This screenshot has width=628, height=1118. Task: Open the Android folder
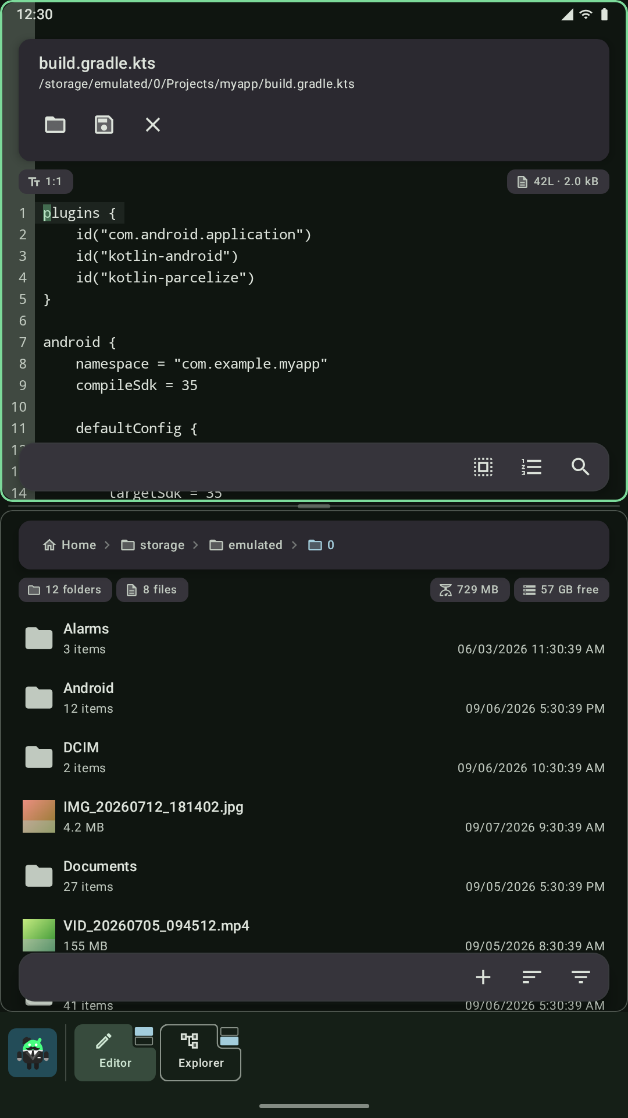(x=314, y=698)
